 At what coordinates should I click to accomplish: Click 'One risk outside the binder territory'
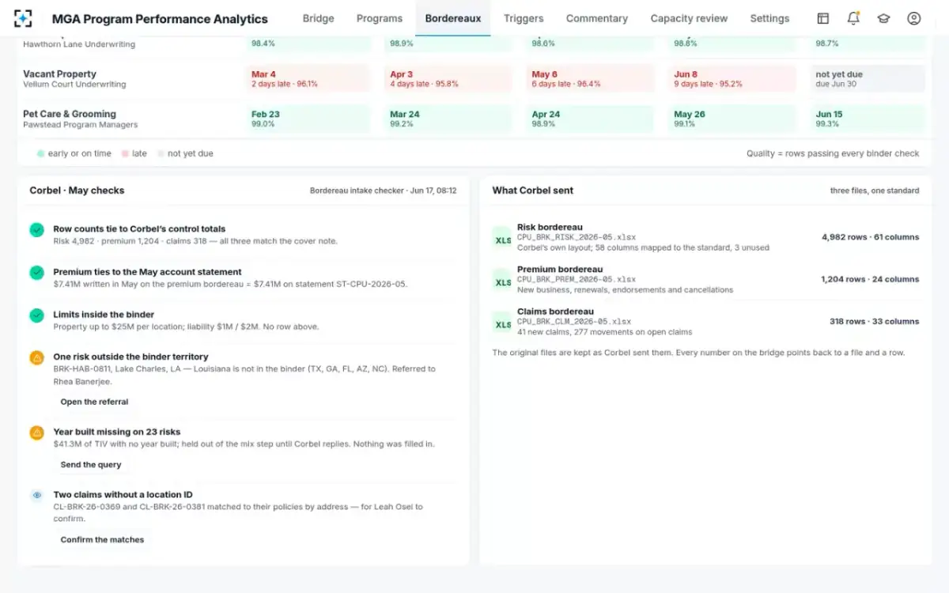point(130,357)
